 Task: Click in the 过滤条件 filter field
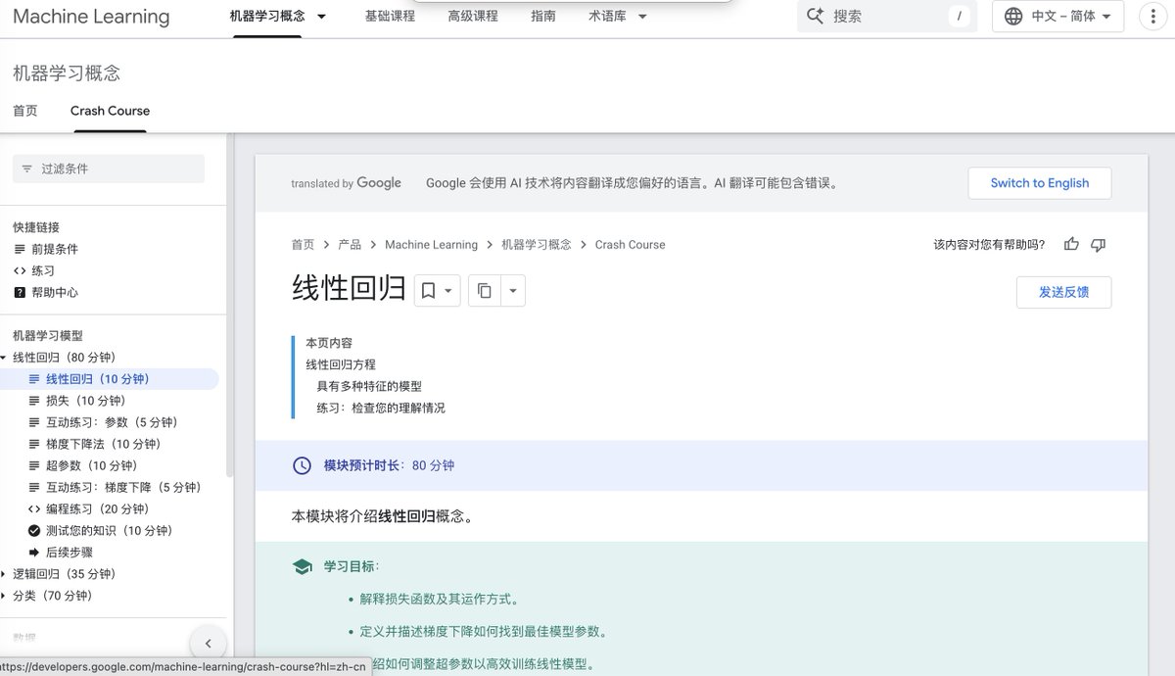pos(109,169)
